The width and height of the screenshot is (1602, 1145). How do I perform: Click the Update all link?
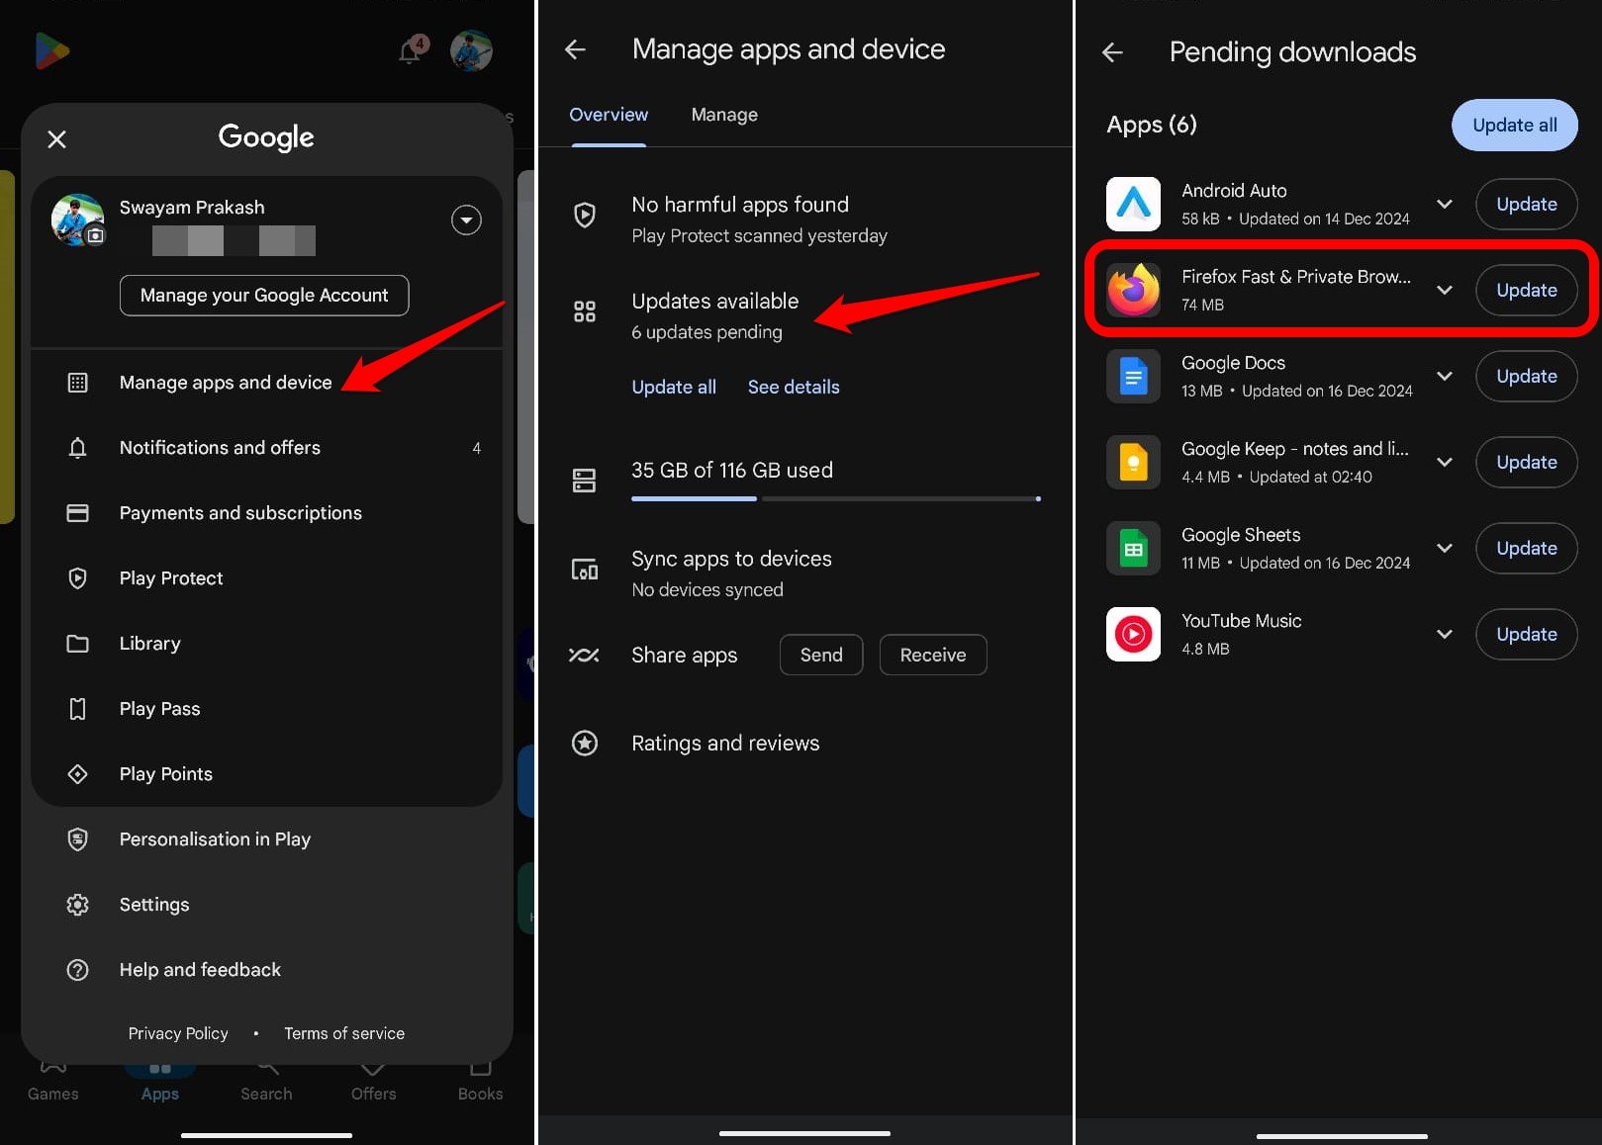674,388
